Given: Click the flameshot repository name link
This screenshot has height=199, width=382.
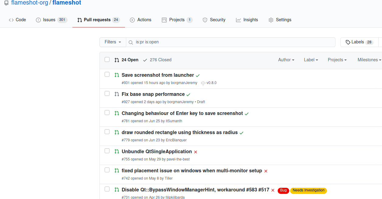Looking at the screenshot, I should tap(67, 3).
